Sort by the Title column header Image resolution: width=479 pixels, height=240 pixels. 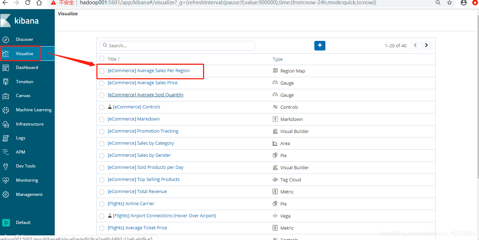[114, 59]
